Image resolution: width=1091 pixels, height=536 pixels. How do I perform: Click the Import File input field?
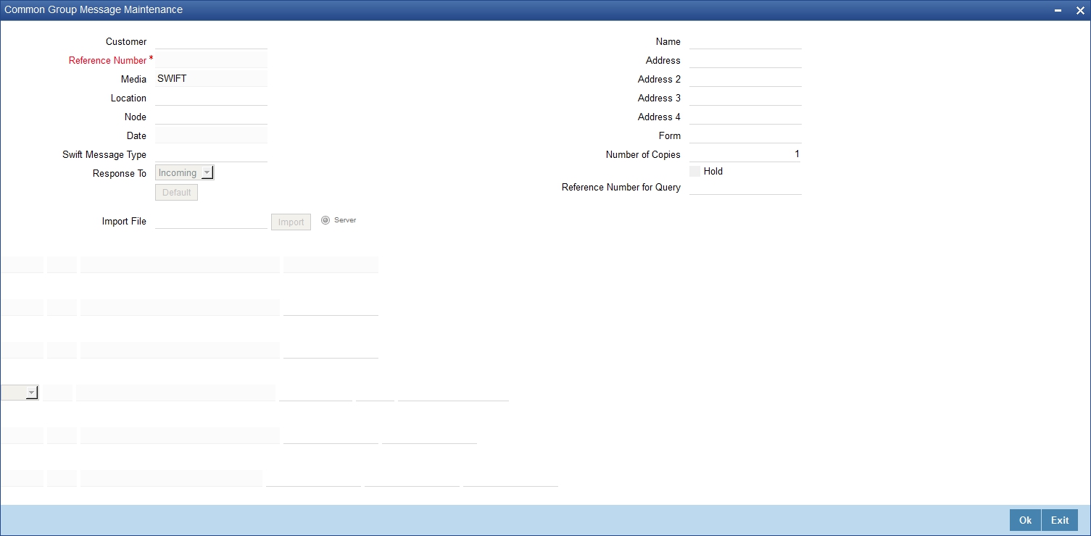pyautogui.click(x=211, y=221)
